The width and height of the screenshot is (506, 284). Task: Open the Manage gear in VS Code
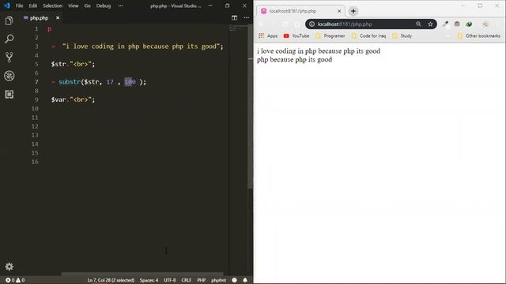[x=9, y=267]
